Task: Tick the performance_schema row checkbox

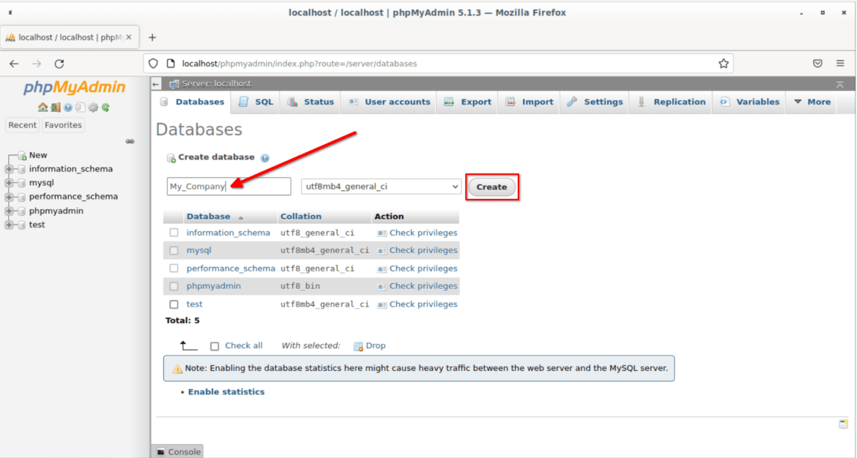Action: [174, 269]
